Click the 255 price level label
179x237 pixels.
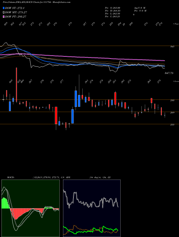[172, 125]
